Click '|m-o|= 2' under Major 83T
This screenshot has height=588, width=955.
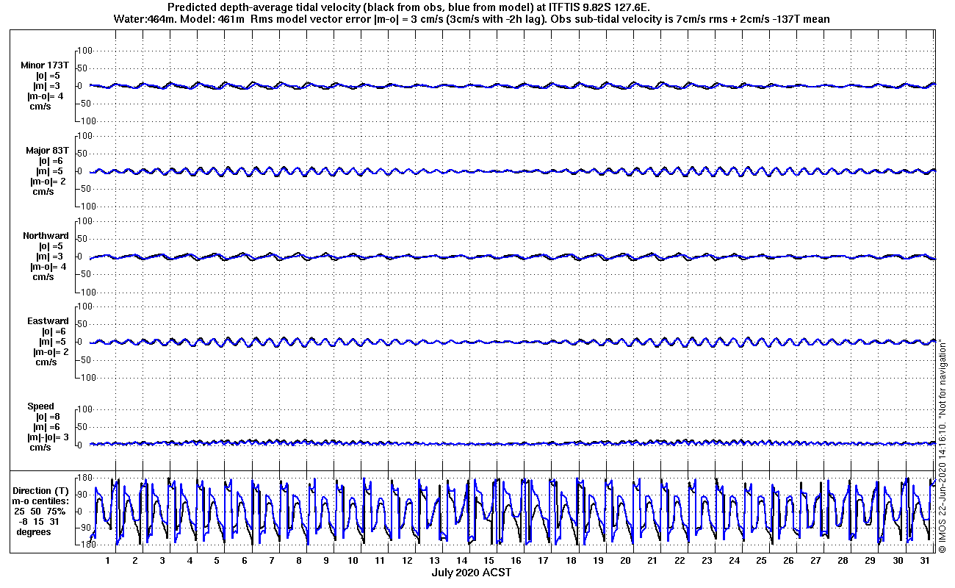click(48, 181)
